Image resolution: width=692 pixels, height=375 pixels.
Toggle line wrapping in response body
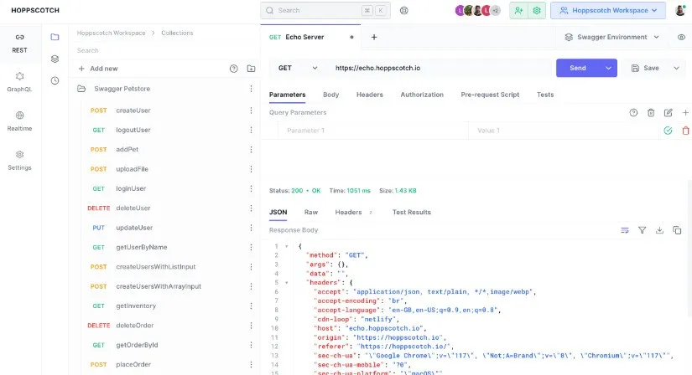(624, 230)
